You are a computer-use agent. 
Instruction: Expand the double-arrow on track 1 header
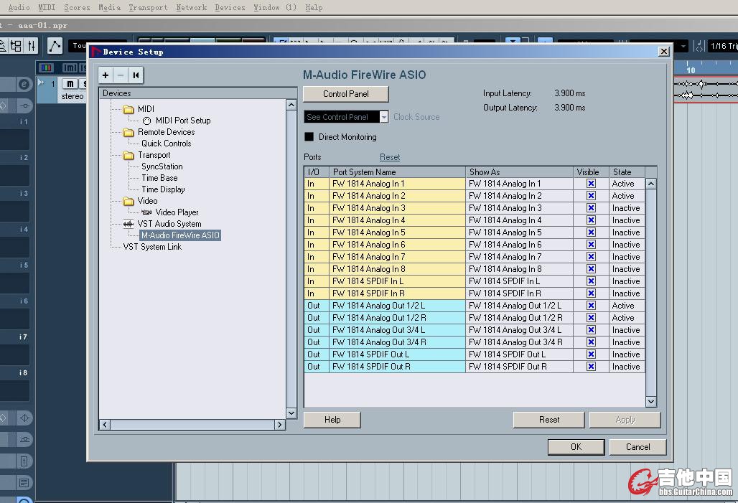(x=41, y=83)
